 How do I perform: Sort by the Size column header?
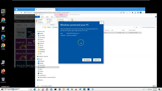[112, 30]
